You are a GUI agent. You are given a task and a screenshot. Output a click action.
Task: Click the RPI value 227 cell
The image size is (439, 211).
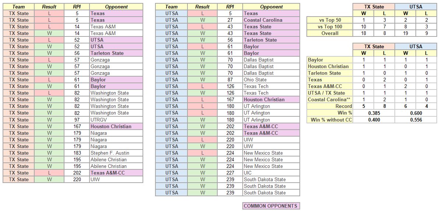(x=230, y=173)
